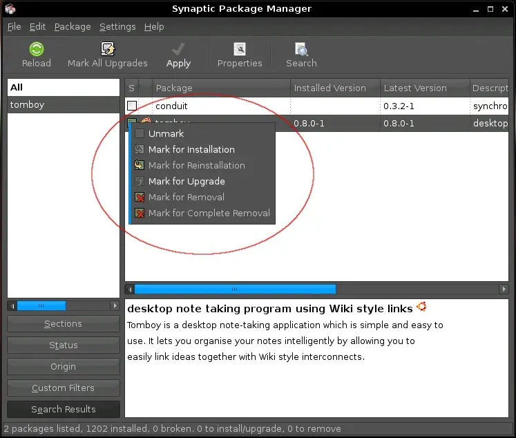The image size is (516, 438).
Task: Toggle the conduit package status checkbox
Action: pyautogui.click(x=132, y=106)
